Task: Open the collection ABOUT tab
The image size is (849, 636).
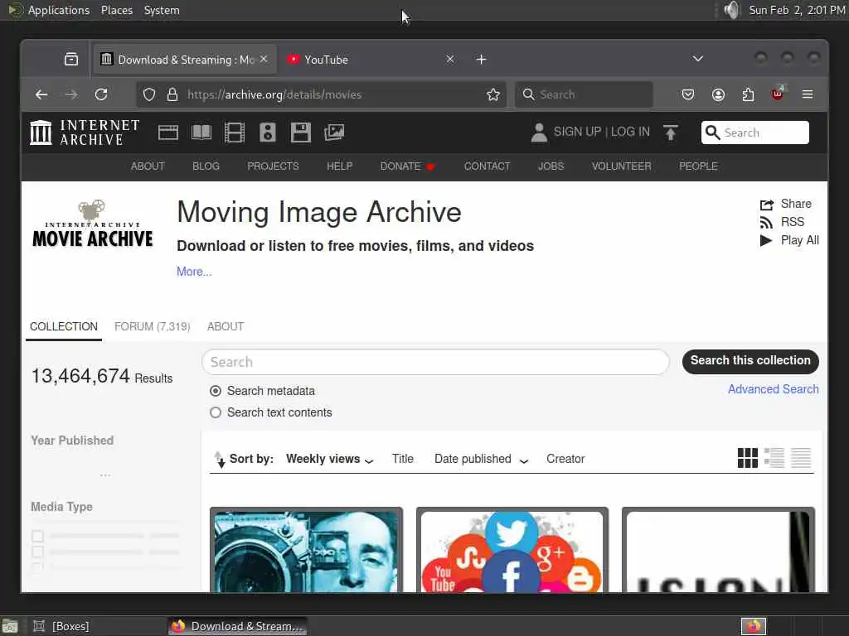Action: tap(226, 326)
